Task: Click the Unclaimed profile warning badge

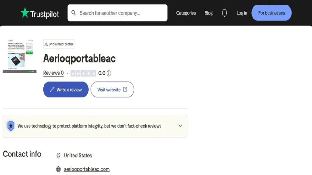Action: 59,44
